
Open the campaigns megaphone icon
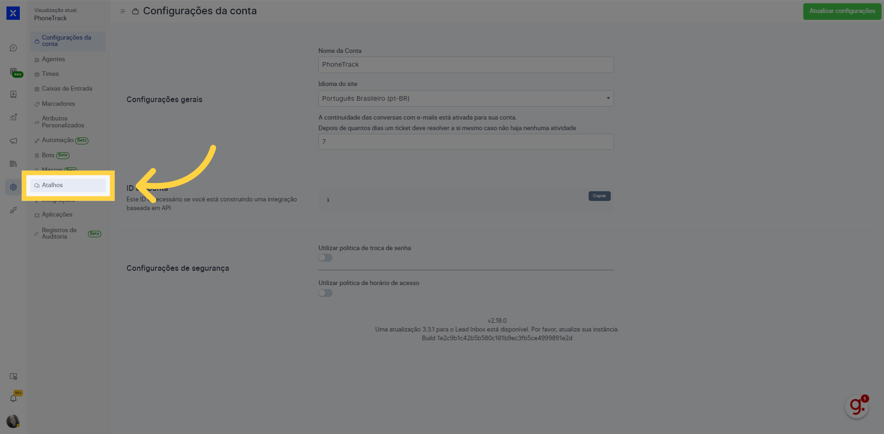point(13,141)
